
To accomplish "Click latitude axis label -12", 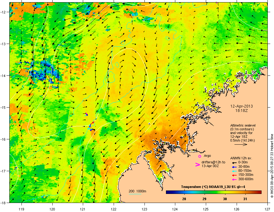I will [3, 12].
